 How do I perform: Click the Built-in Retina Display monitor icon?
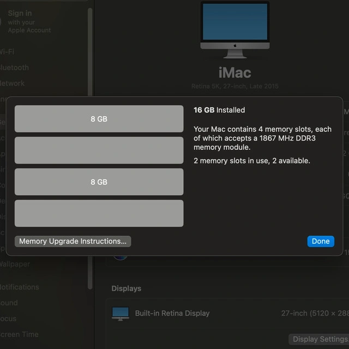[121, 313]
